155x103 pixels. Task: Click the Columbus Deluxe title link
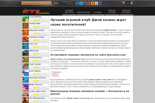pos(37,37)
